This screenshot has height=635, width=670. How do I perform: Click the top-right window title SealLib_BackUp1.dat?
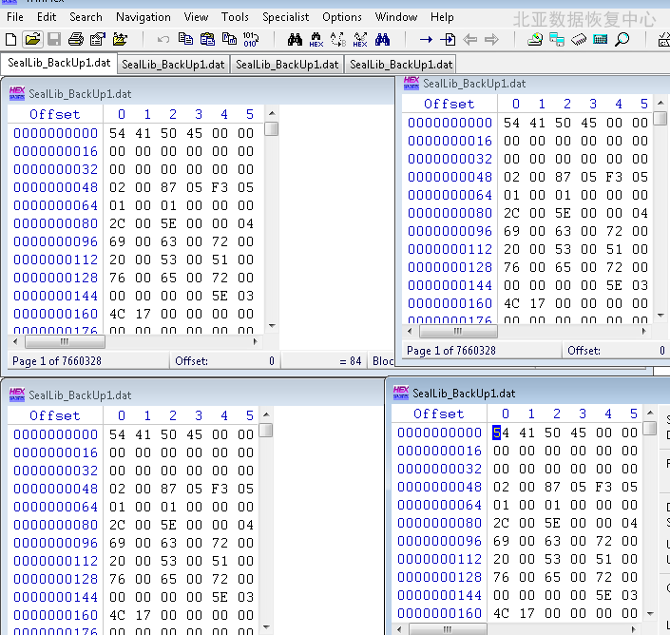[x=474, y=84]
